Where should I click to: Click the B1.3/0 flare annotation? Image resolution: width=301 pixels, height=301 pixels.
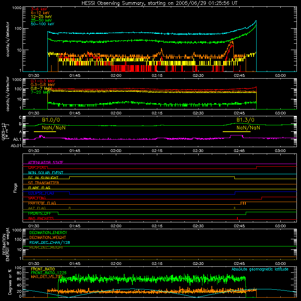pyautogui.click(x=245, y=120)
